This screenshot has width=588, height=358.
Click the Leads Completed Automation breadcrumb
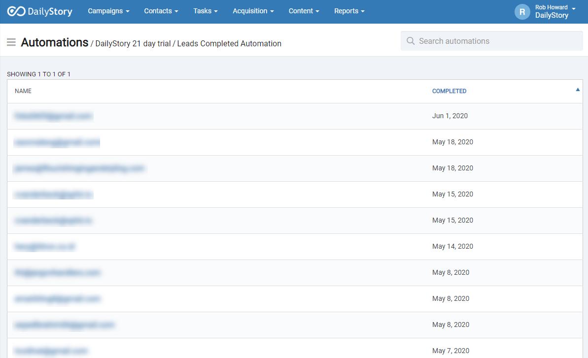click(229, 43)
